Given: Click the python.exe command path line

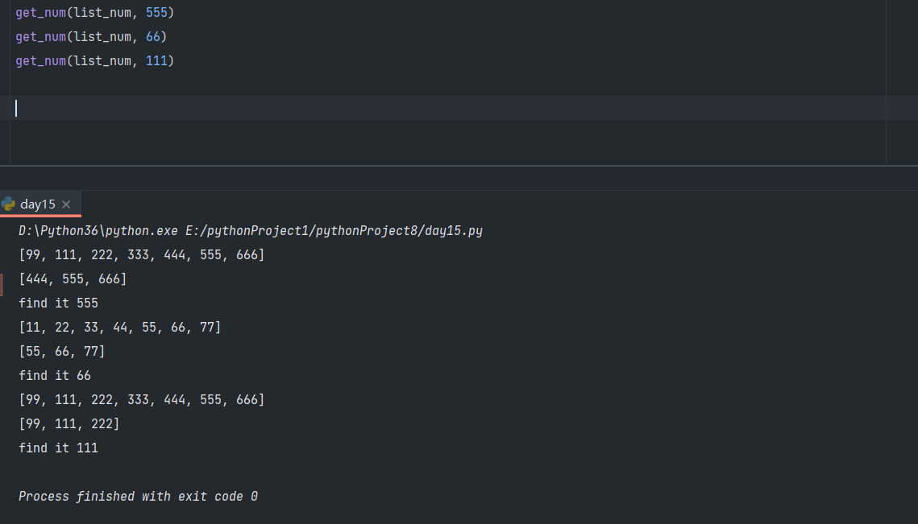Looking at the screenshot, I should (x=251, y=231).
